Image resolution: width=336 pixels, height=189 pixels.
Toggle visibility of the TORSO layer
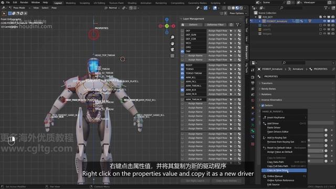click(x=182, y=69)
